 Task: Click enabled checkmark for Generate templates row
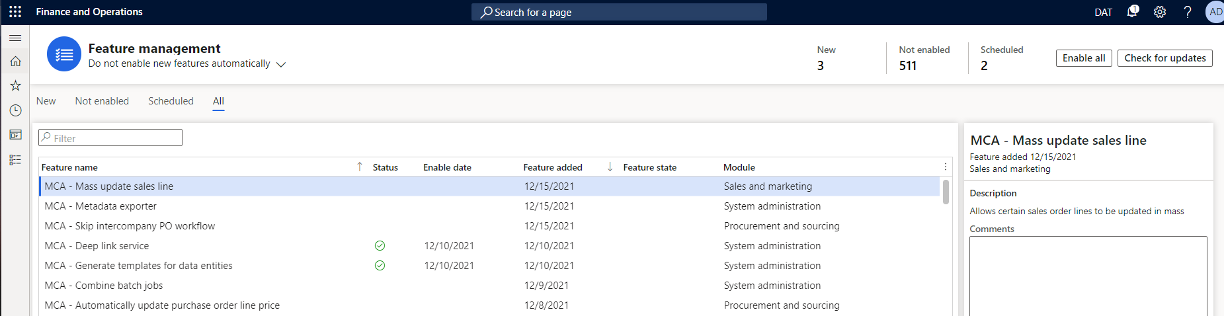380,266
